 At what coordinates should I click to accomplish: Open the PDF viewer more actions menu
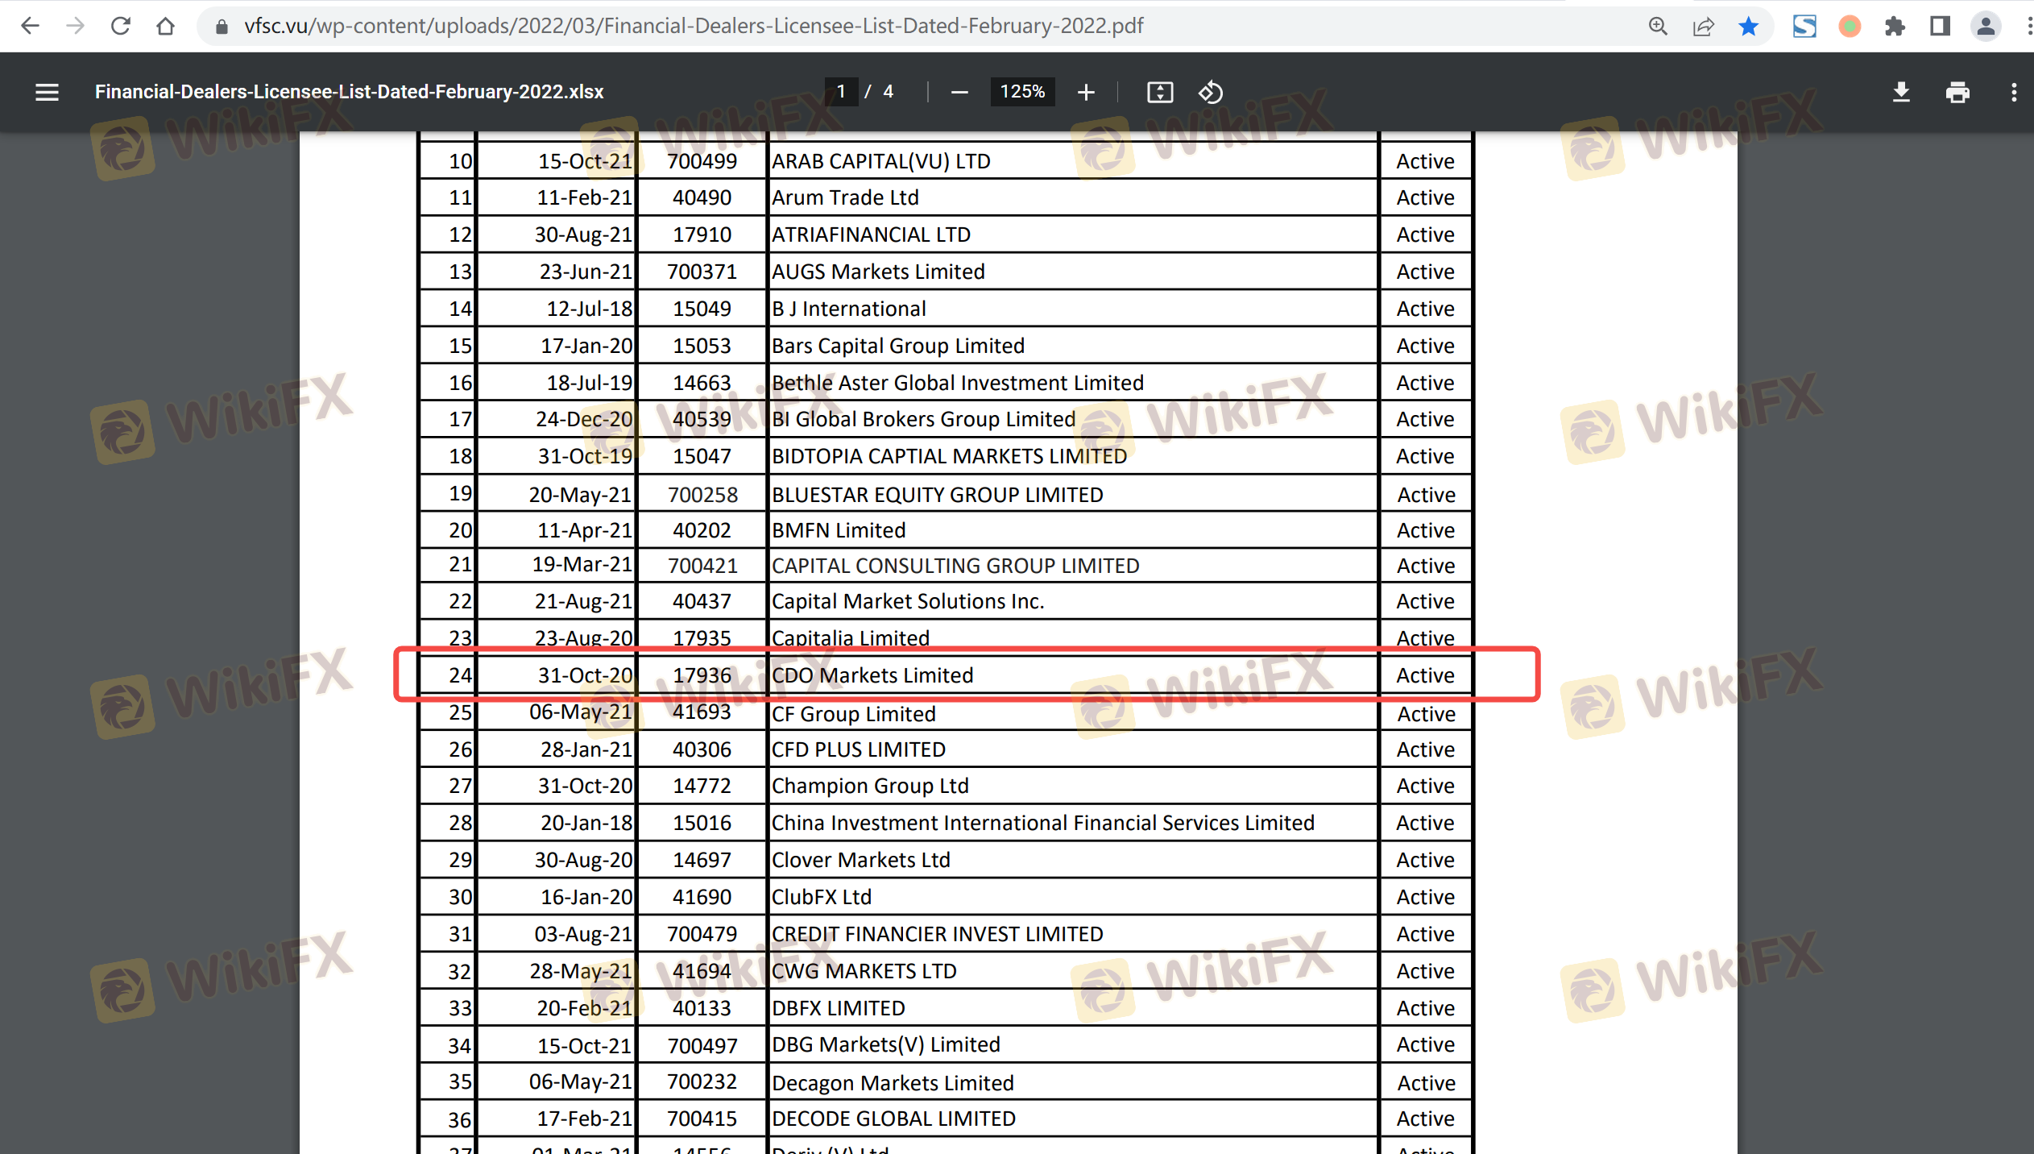pos(2013,92)
